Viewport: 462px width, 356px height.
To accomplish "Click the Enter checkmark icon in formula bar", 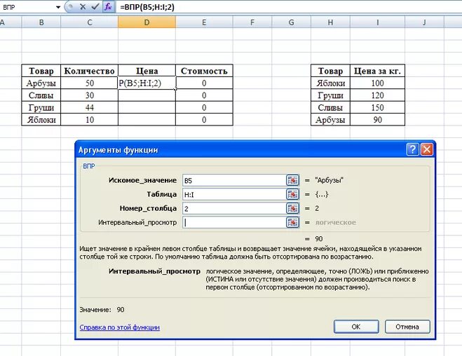I will [x=95, y=7].
